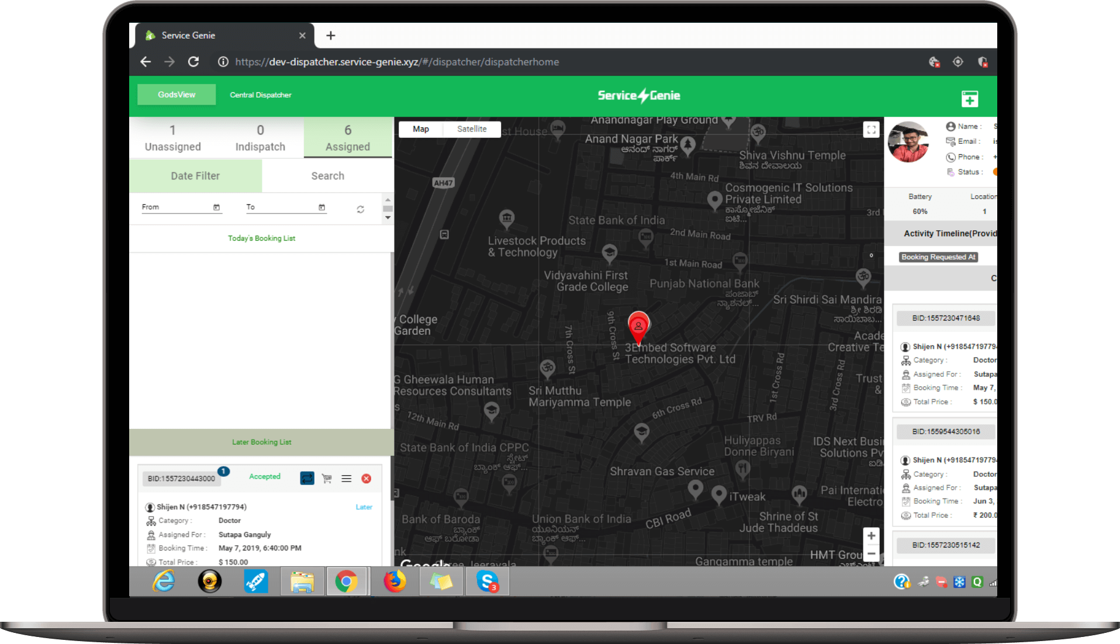This screenshot has height=644, width=1120.
Task: Open the rocket app in taskbar
Action: [x=255, y=581]
